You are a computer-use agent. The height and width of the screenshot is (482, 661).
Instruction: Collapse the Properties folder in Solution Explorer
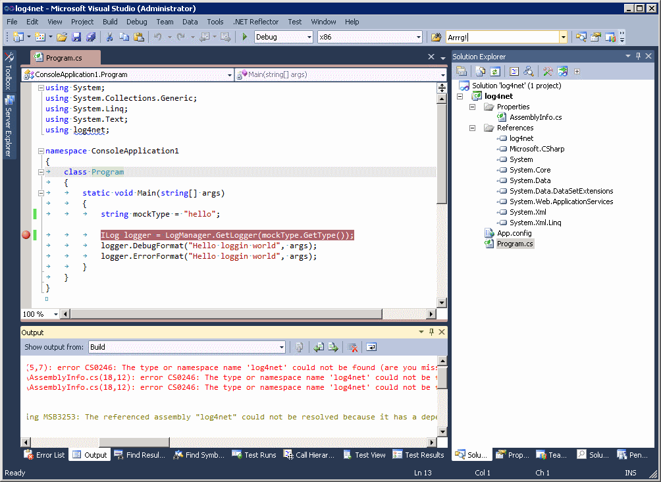coord(473,107)
